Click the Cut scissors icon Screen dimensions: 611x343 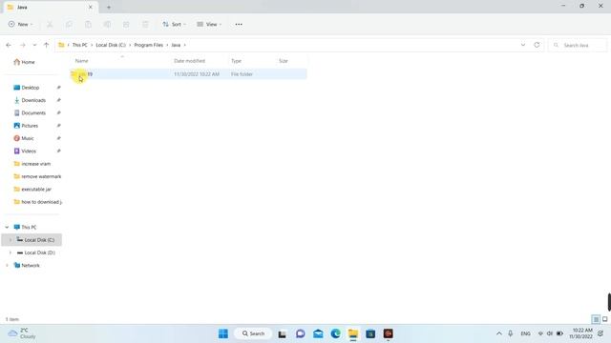[x=50, y=24]
